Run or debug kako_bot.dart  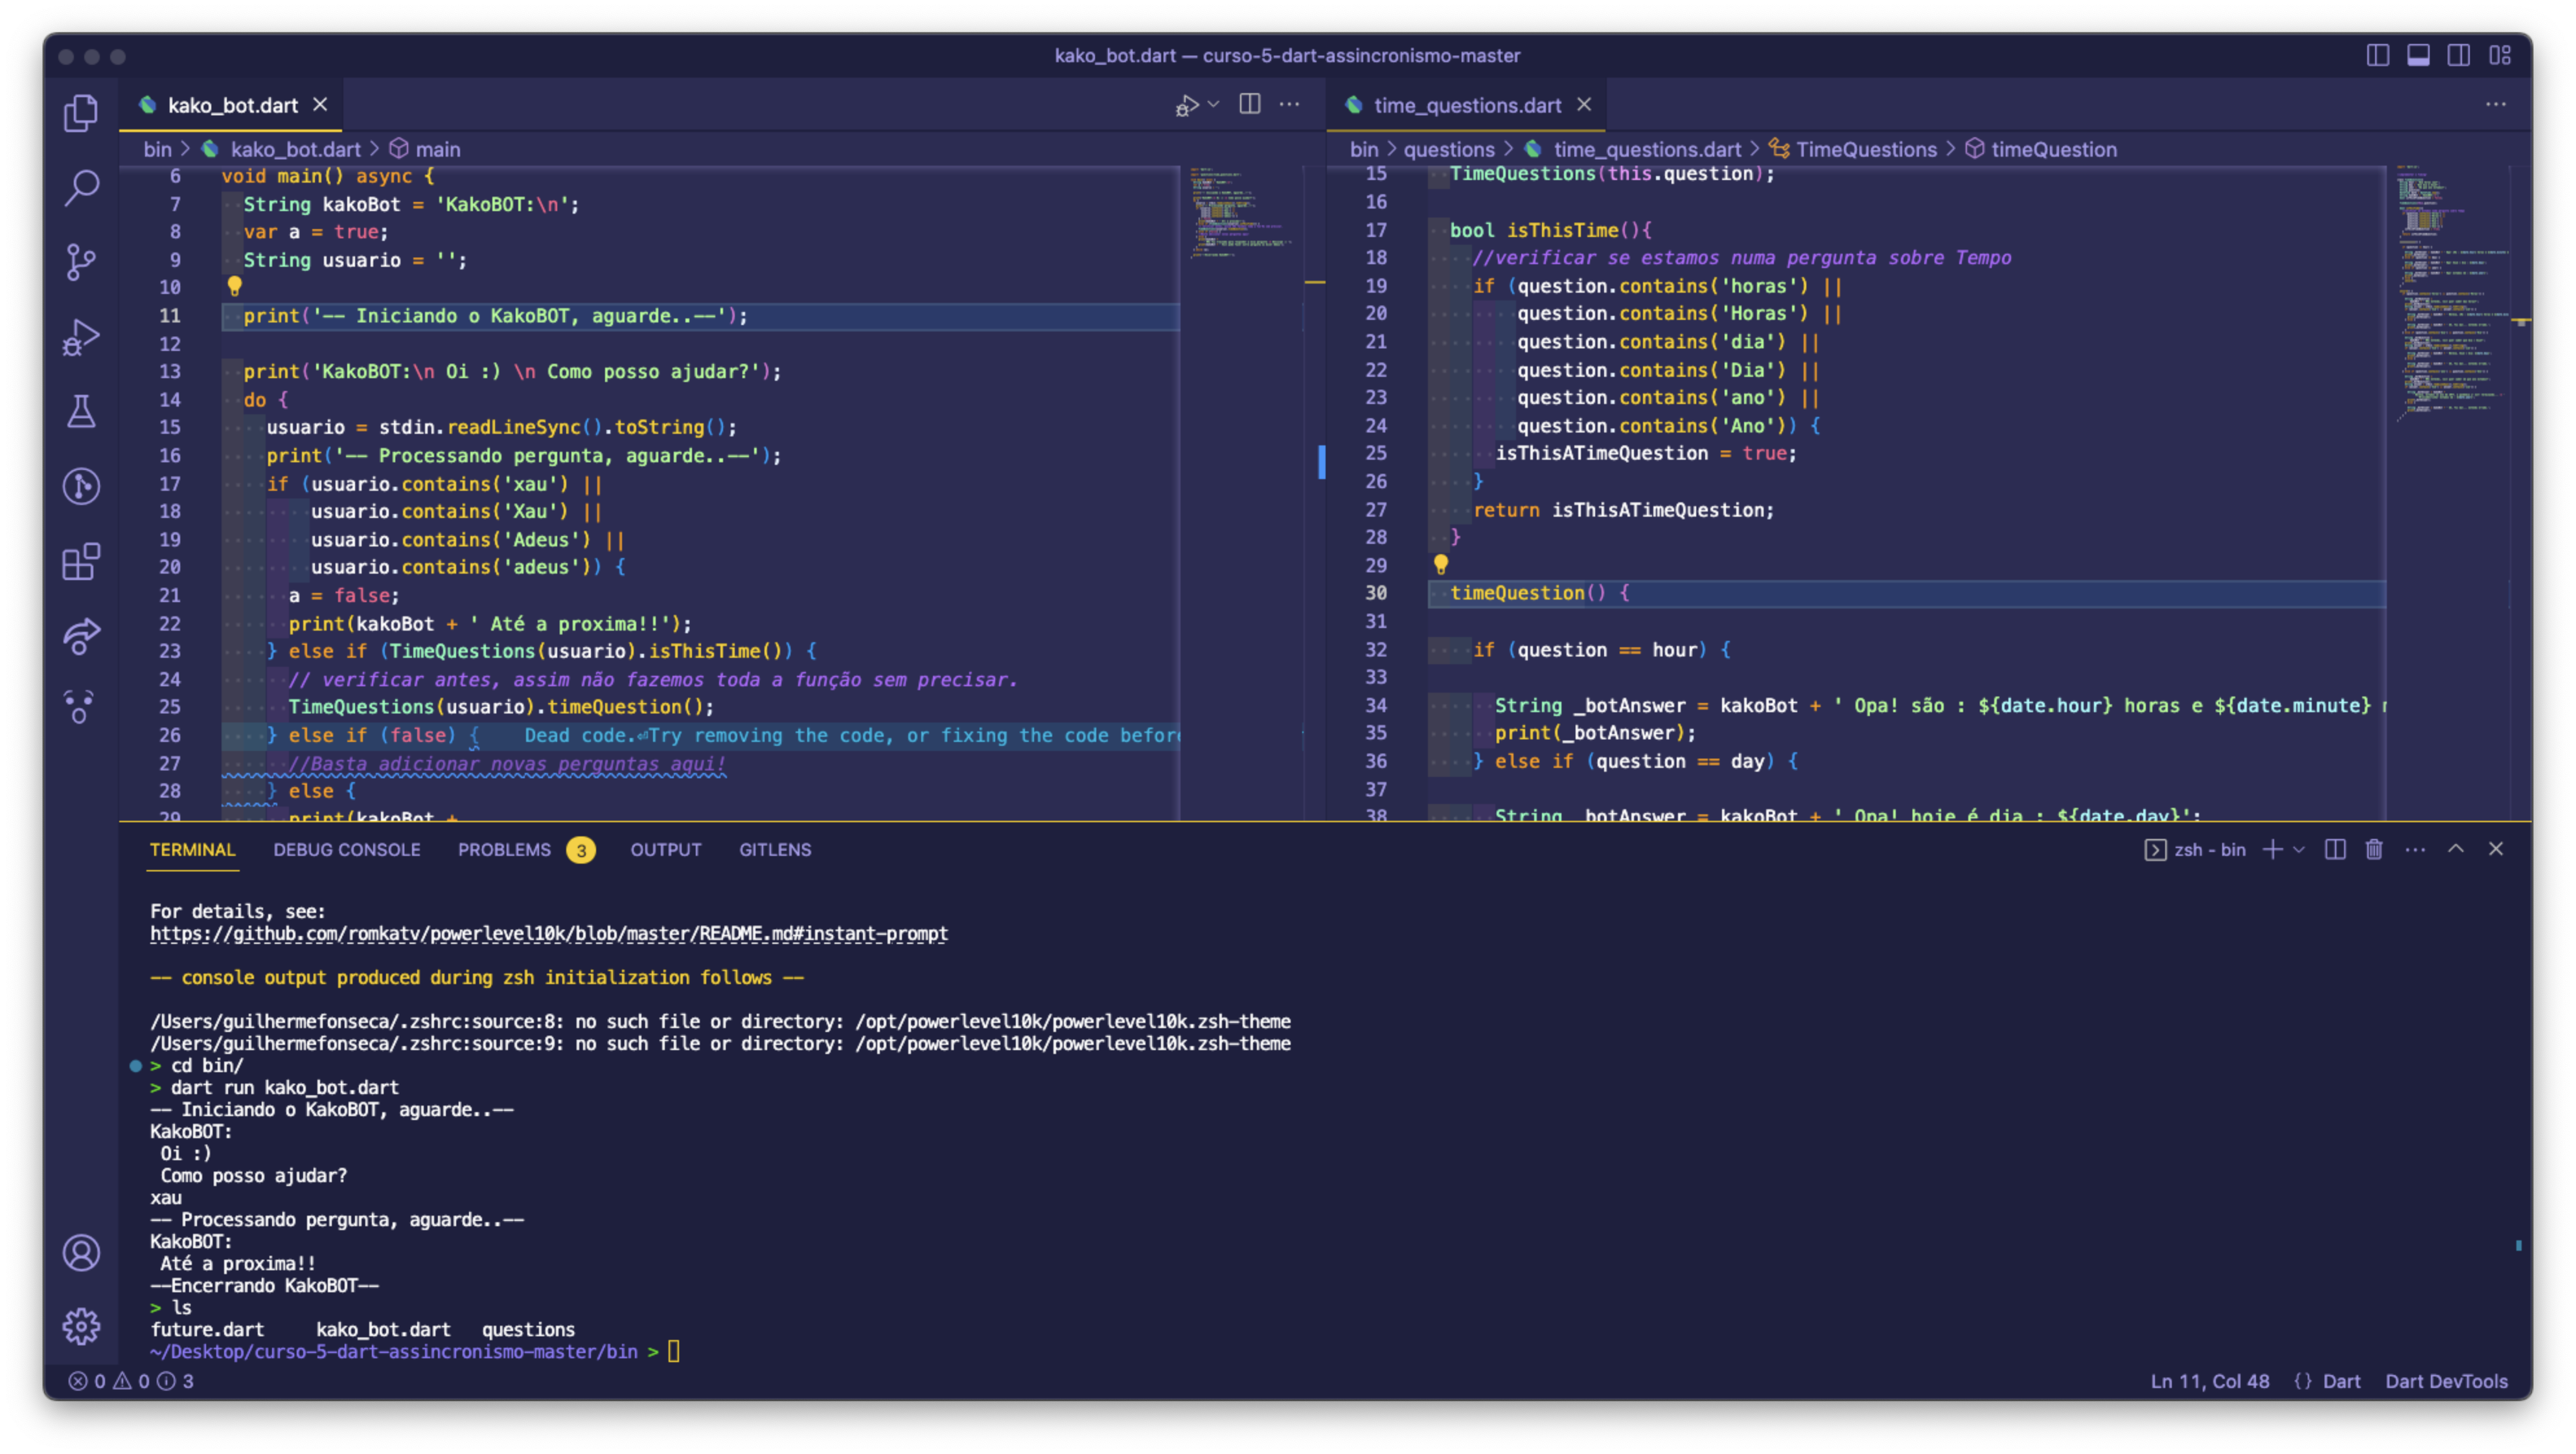tap(1187, 105)
